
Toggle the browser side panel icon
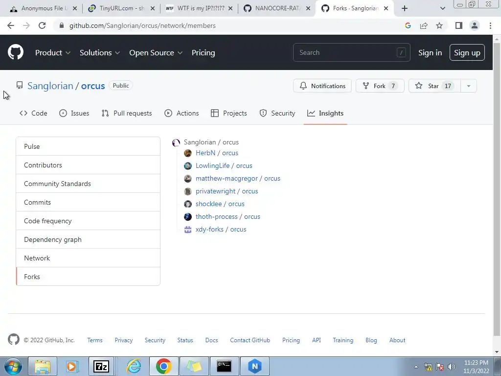pyautogui.click(x=459, y=25)
